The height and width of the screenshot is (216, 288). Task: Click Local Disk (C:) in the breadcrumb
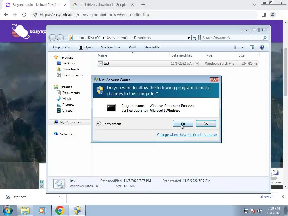(90, 38)
